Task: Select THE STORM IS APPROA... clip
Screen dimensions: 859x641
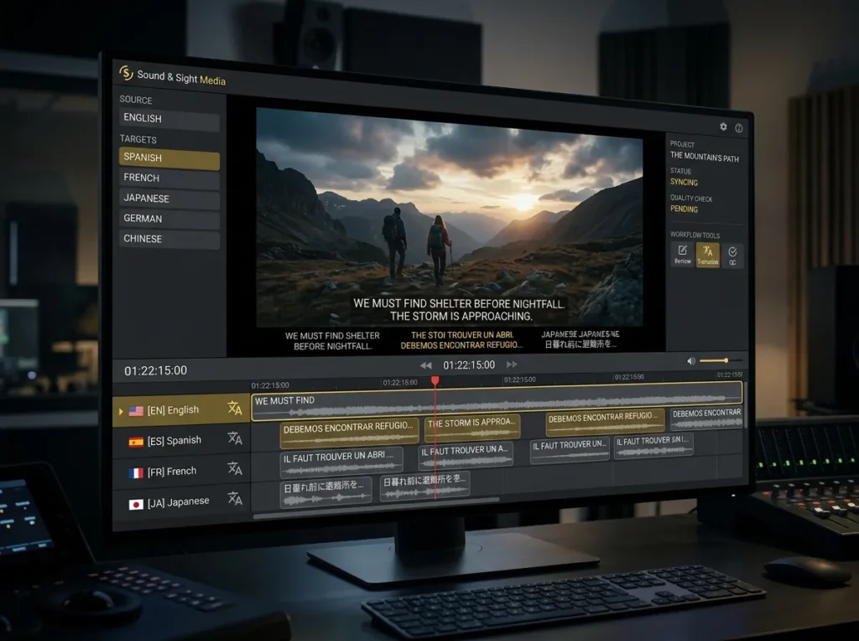Action: click(472, 428)
